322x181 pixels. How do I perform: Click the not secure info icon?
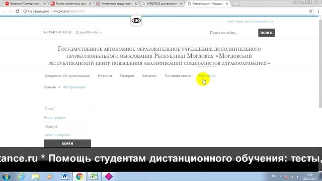[x=25, y=11]
